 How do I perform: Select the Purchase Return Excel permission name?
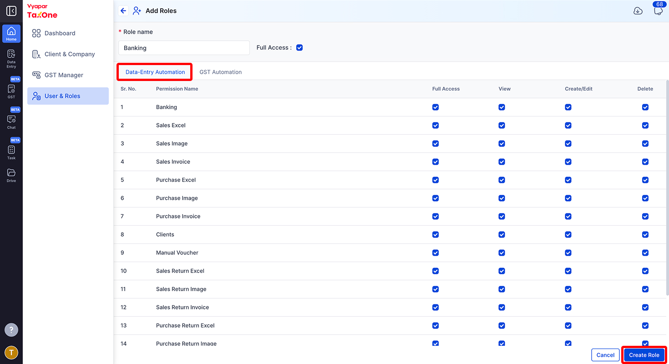[x=185, y=325]
